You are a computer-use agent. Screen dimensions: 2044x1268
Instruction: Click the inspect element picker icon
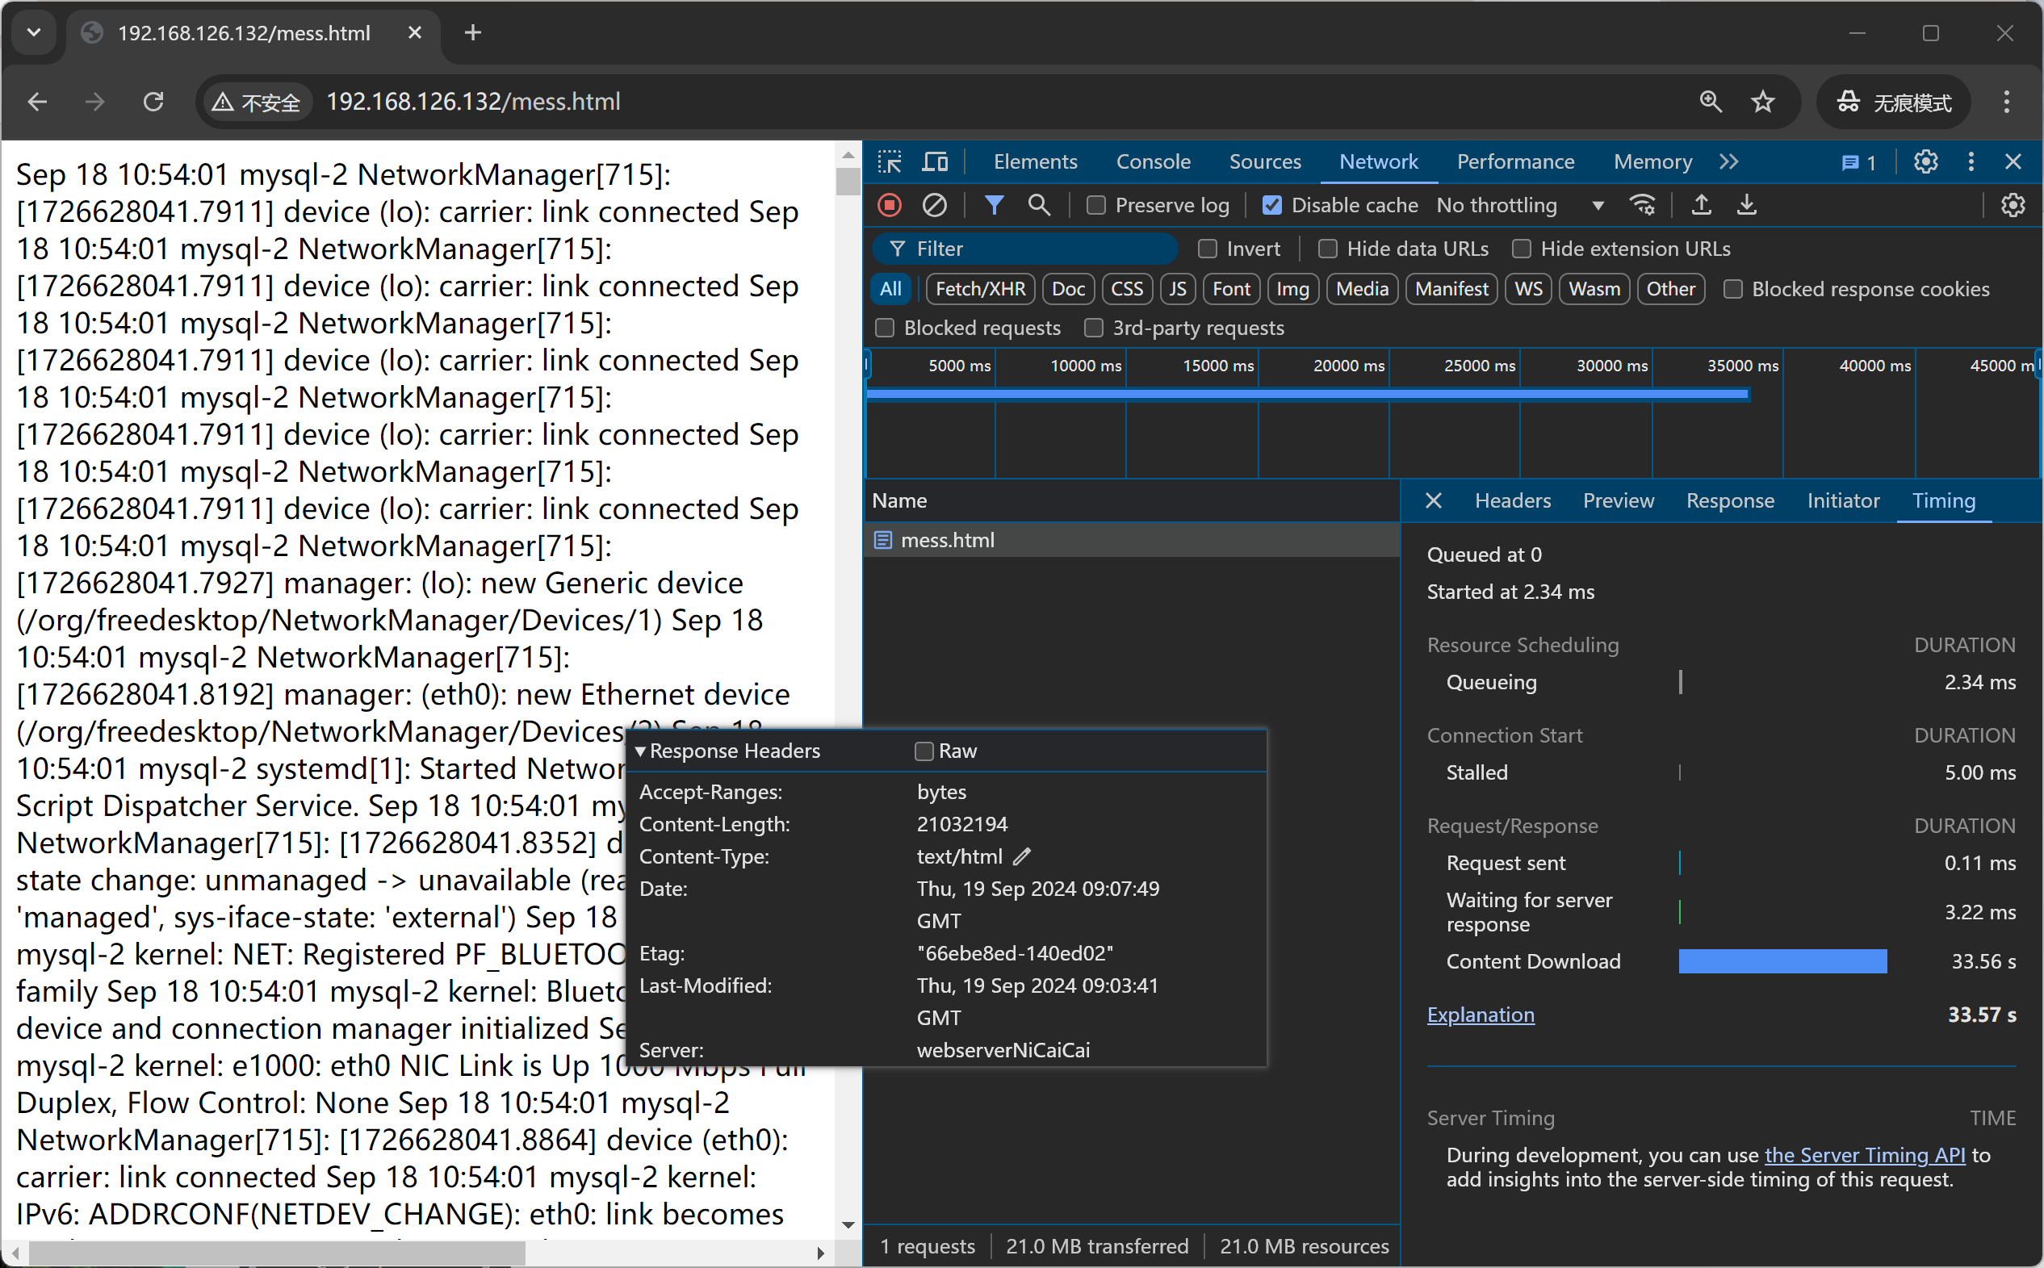coord(889,162)
